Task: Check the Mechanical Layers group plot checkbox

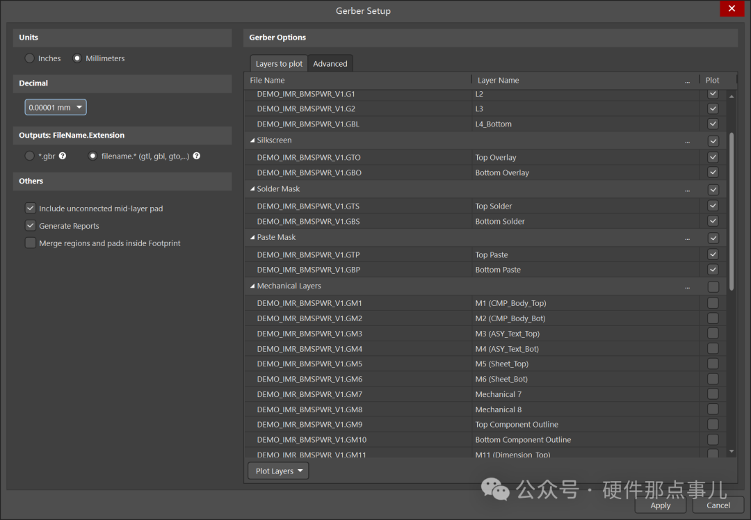Action: click(x=713, y=286)
